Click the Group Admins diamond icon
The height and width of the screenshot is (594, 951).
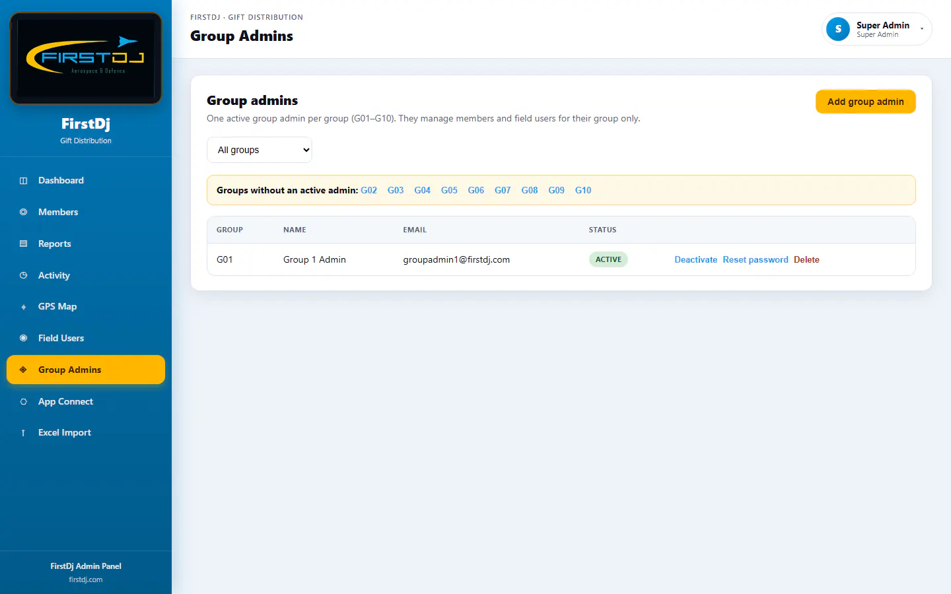pos(23,370)
